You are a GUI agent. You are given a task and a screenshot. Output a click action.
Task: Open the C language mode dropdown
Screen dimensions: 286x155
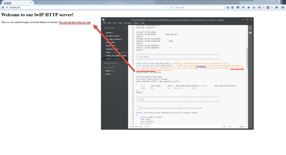coord(230,127)
